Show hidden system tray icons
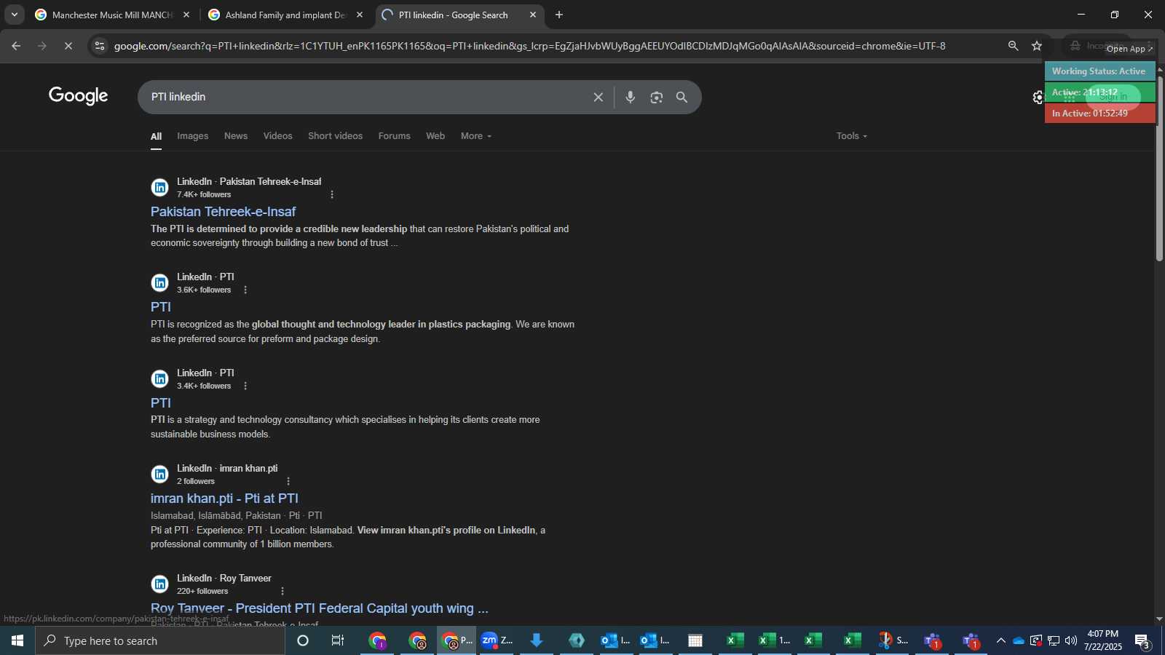 (x=1000, y=641)
